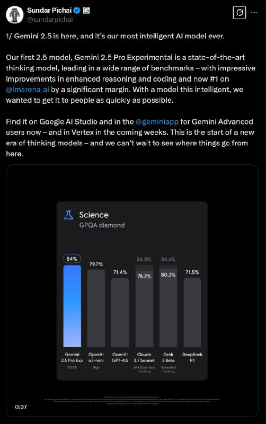Click the 0:07 video duration label
The width and height of the screenshot is (266, 424).
tap(21, 407)
